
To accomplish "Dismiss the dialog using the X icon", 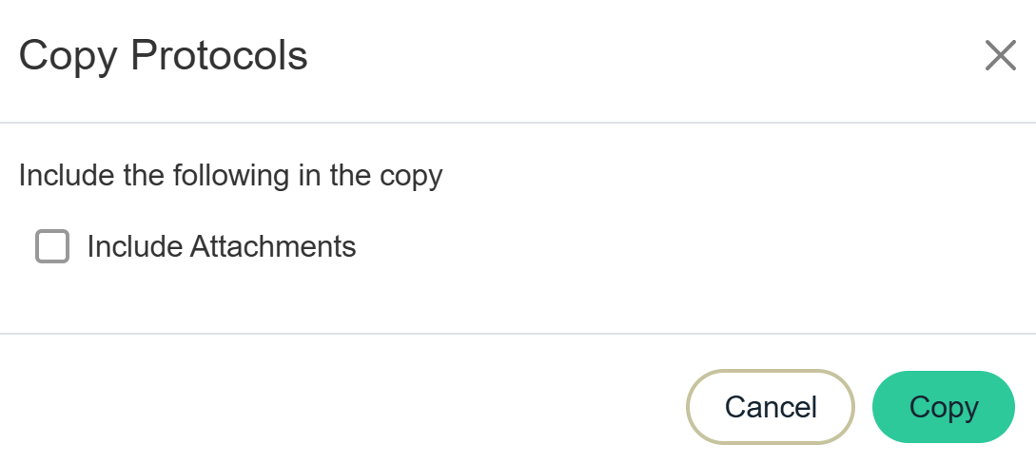I will tap(1000, 56).
